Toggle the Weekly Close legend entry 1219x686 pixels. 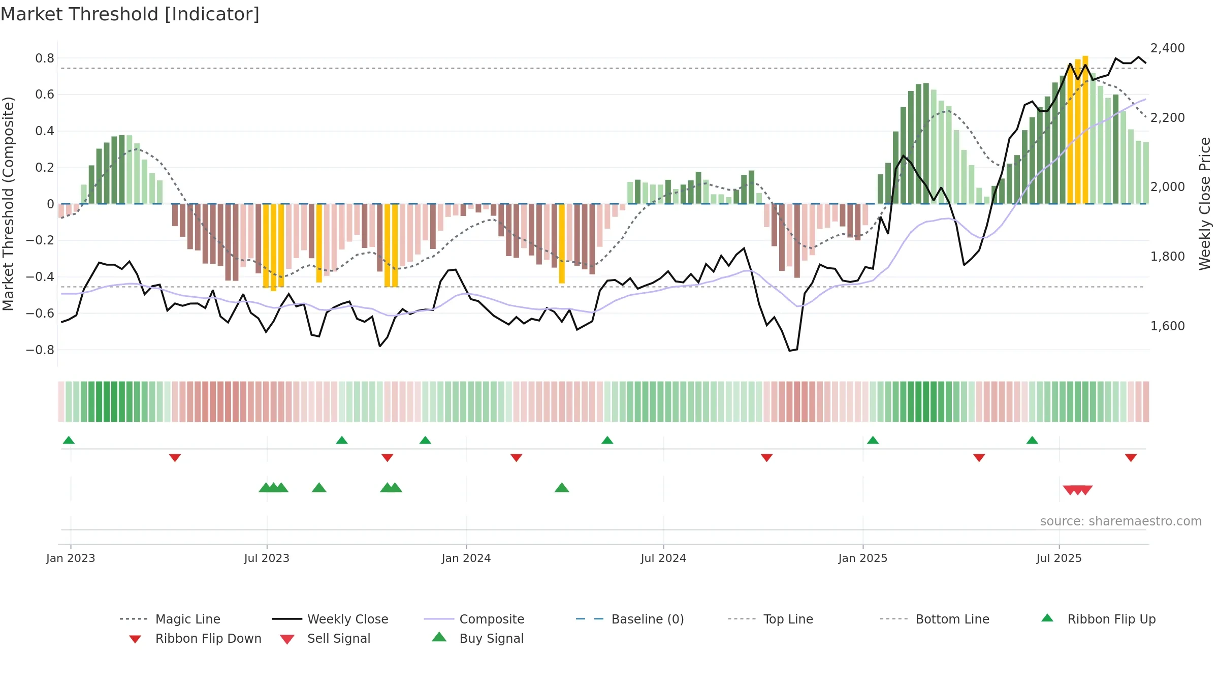[x=330, y=619]
